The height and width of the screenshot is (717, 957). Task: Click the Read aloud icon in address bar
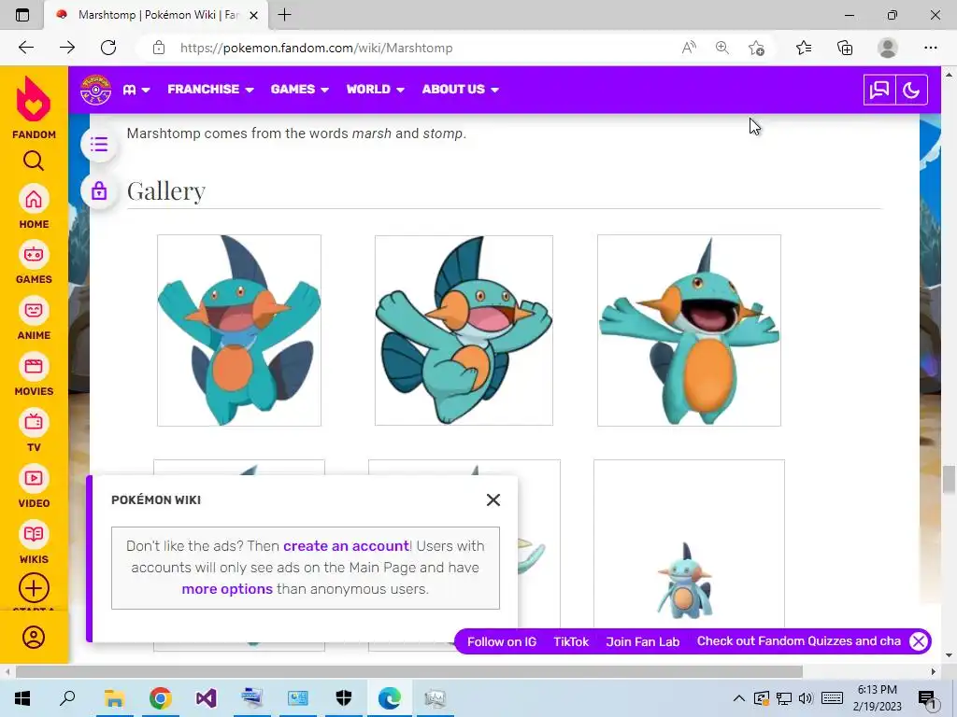pyautogui.click(x=689, y=48)
